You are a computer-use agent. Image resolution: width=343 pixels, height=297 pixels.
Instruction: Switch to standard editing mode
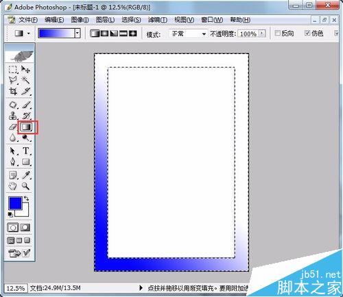[x=13, y=228]
